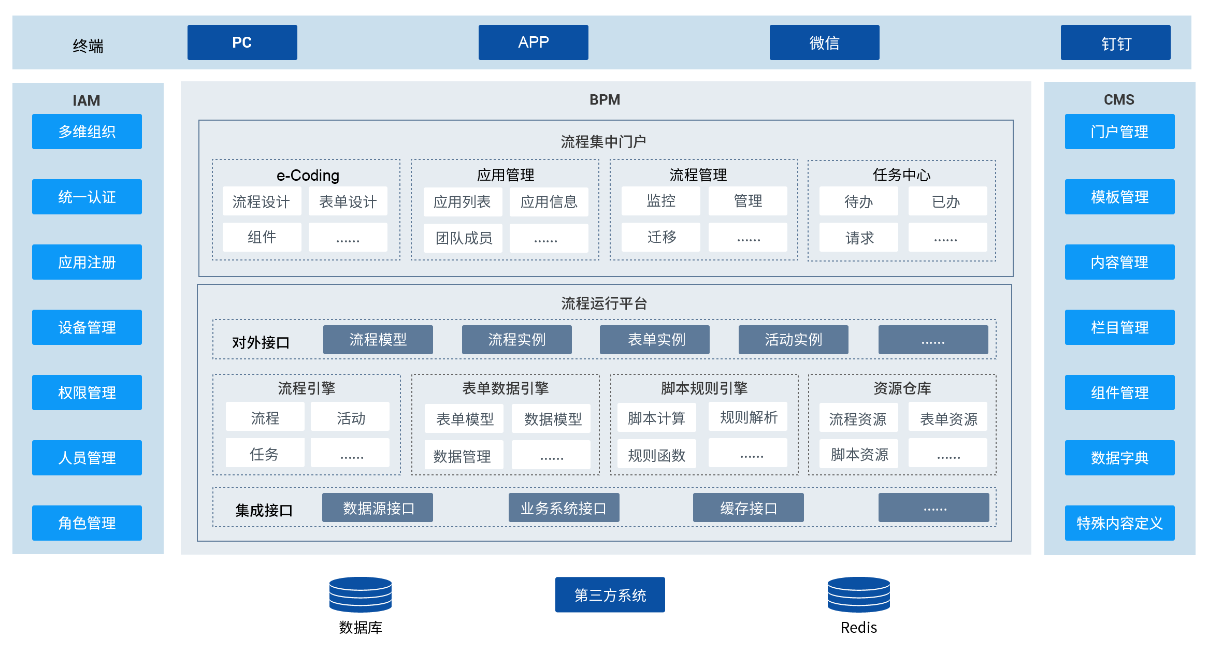Open 内容管理 in the CMS panel
This screenshot has width=1208, height=667.
tap(1120, 262)
